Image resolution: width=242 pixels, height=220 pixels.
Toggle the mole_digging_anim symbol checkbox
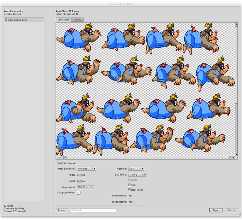6,20
